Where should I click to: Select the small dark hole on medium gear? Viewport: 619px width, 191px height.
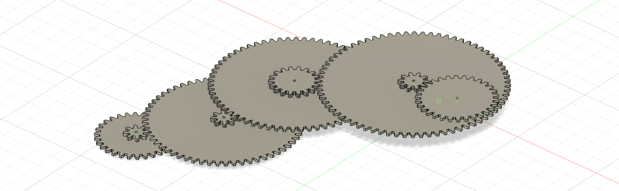pos(457,98)
